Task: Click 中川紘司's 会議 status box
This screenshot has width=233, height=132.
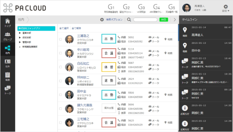Action: click(x=109, y=53)
